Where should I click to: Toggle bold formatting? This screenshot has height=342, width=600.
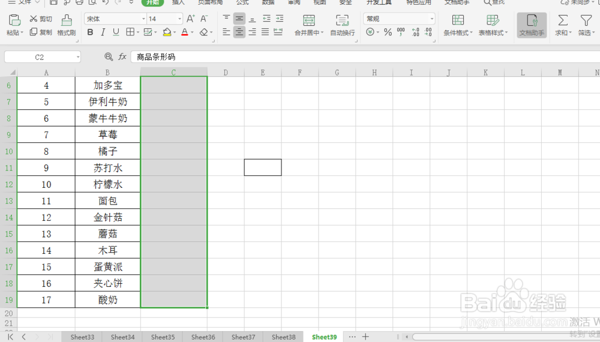[x=91, y=32]
